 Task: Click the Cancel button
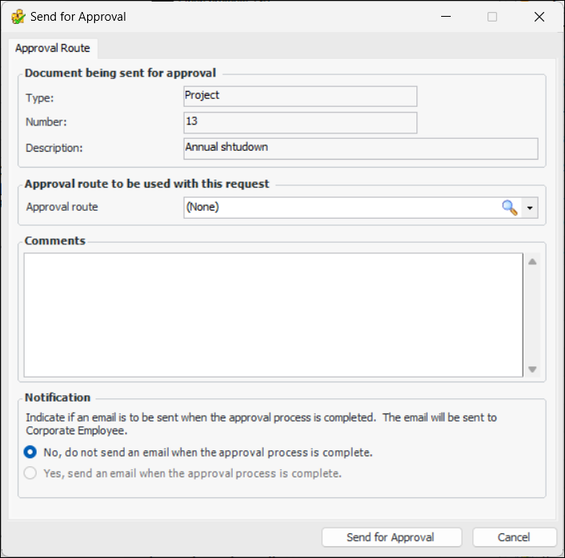pyautogui.click(x=514, y=537)
